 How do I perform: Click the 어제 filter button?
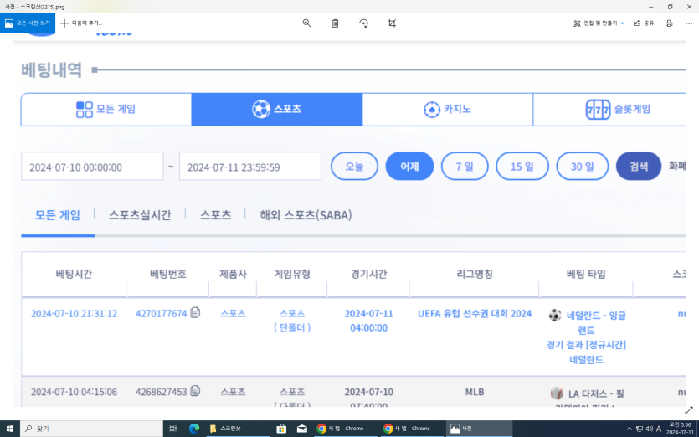tap(409, 167)
